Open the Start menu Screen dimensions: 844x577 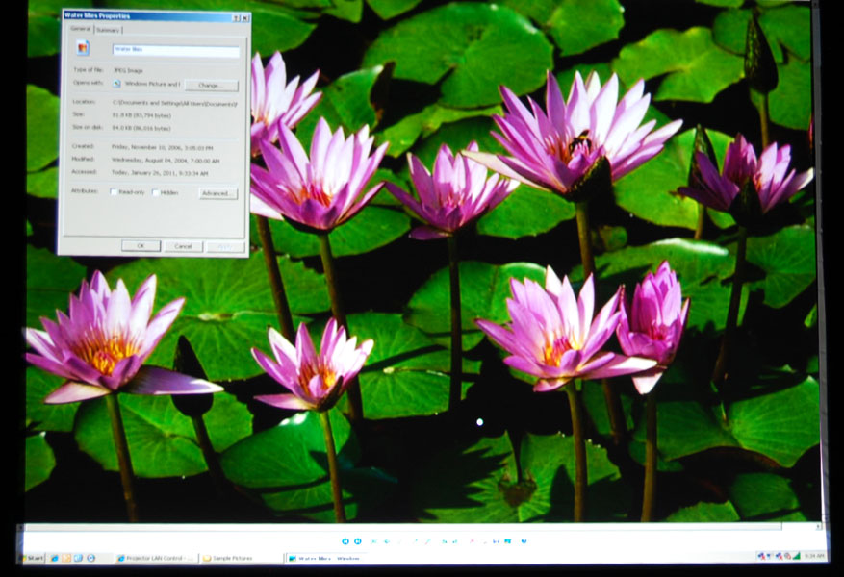click(35, 558)
